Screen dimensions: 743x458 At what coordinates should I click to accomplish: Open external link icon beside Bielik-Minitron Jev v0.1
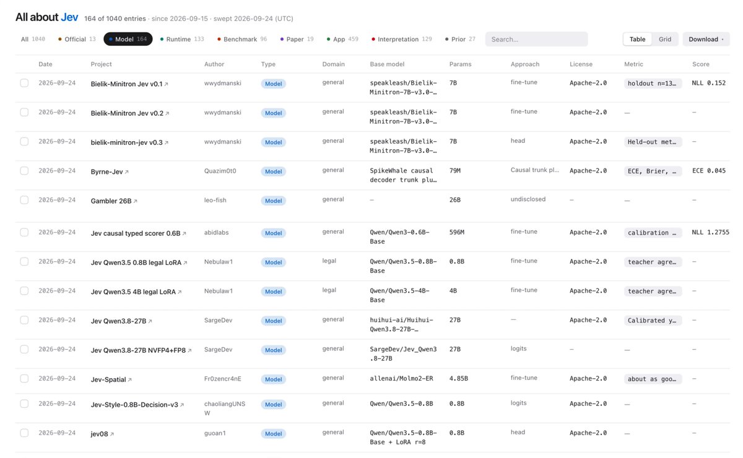pyautogui.click(x=166, y=84)
